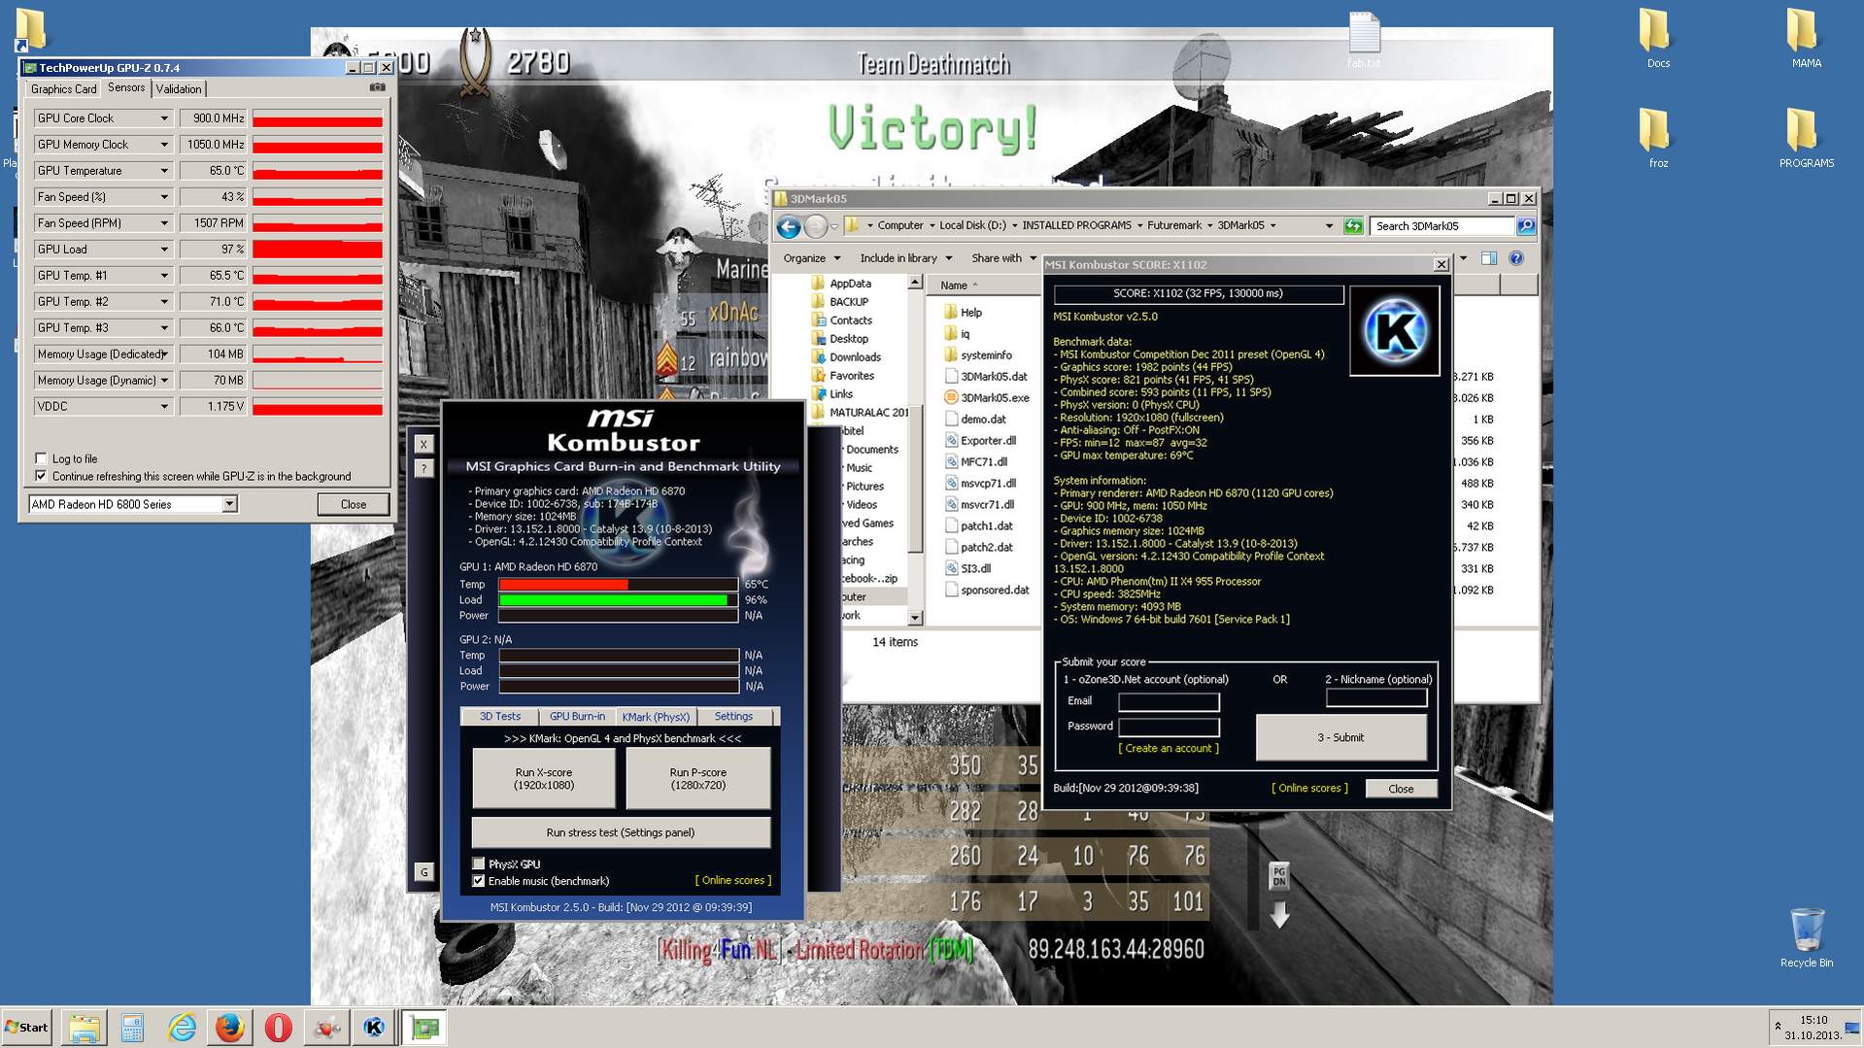Click the Kombustor K logo in score window
Viewport: 1864px width, 1048px height.
tap(1395, 330)
